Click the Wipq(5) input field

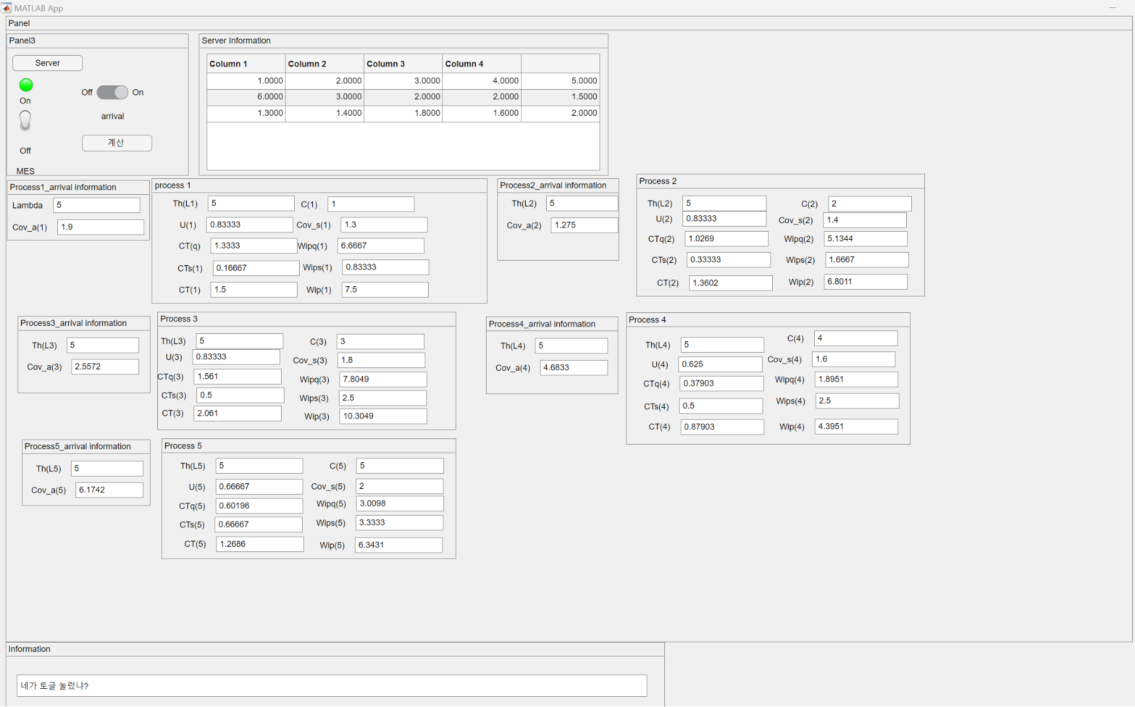(400, 504)
